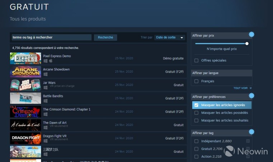Click the Windows icon under 三国梦之队
This screenshot has height=162, width=273.
click(x=46, y=154)
